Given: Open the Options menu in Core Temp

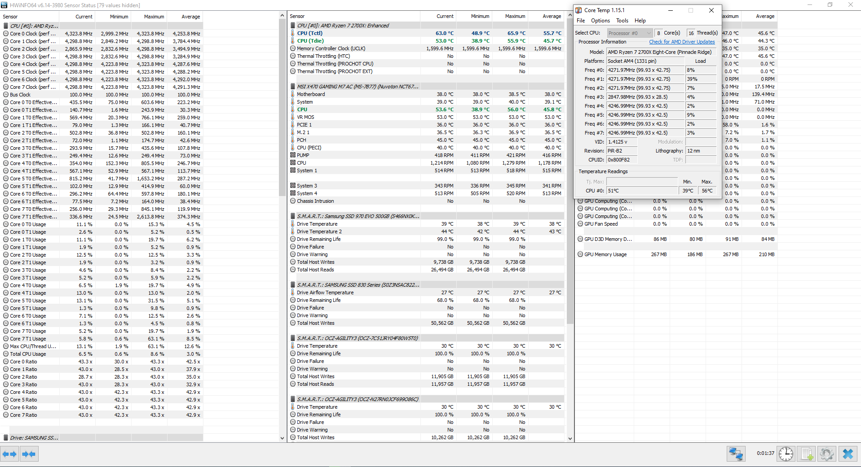Looking at the screenshot, I should pyautogui.click(x=600, y=21).
